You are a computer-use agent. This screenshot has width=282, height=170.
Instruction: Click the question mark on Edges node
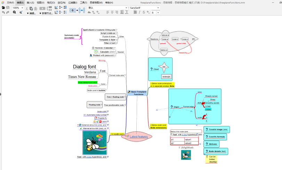click(172, 107)
